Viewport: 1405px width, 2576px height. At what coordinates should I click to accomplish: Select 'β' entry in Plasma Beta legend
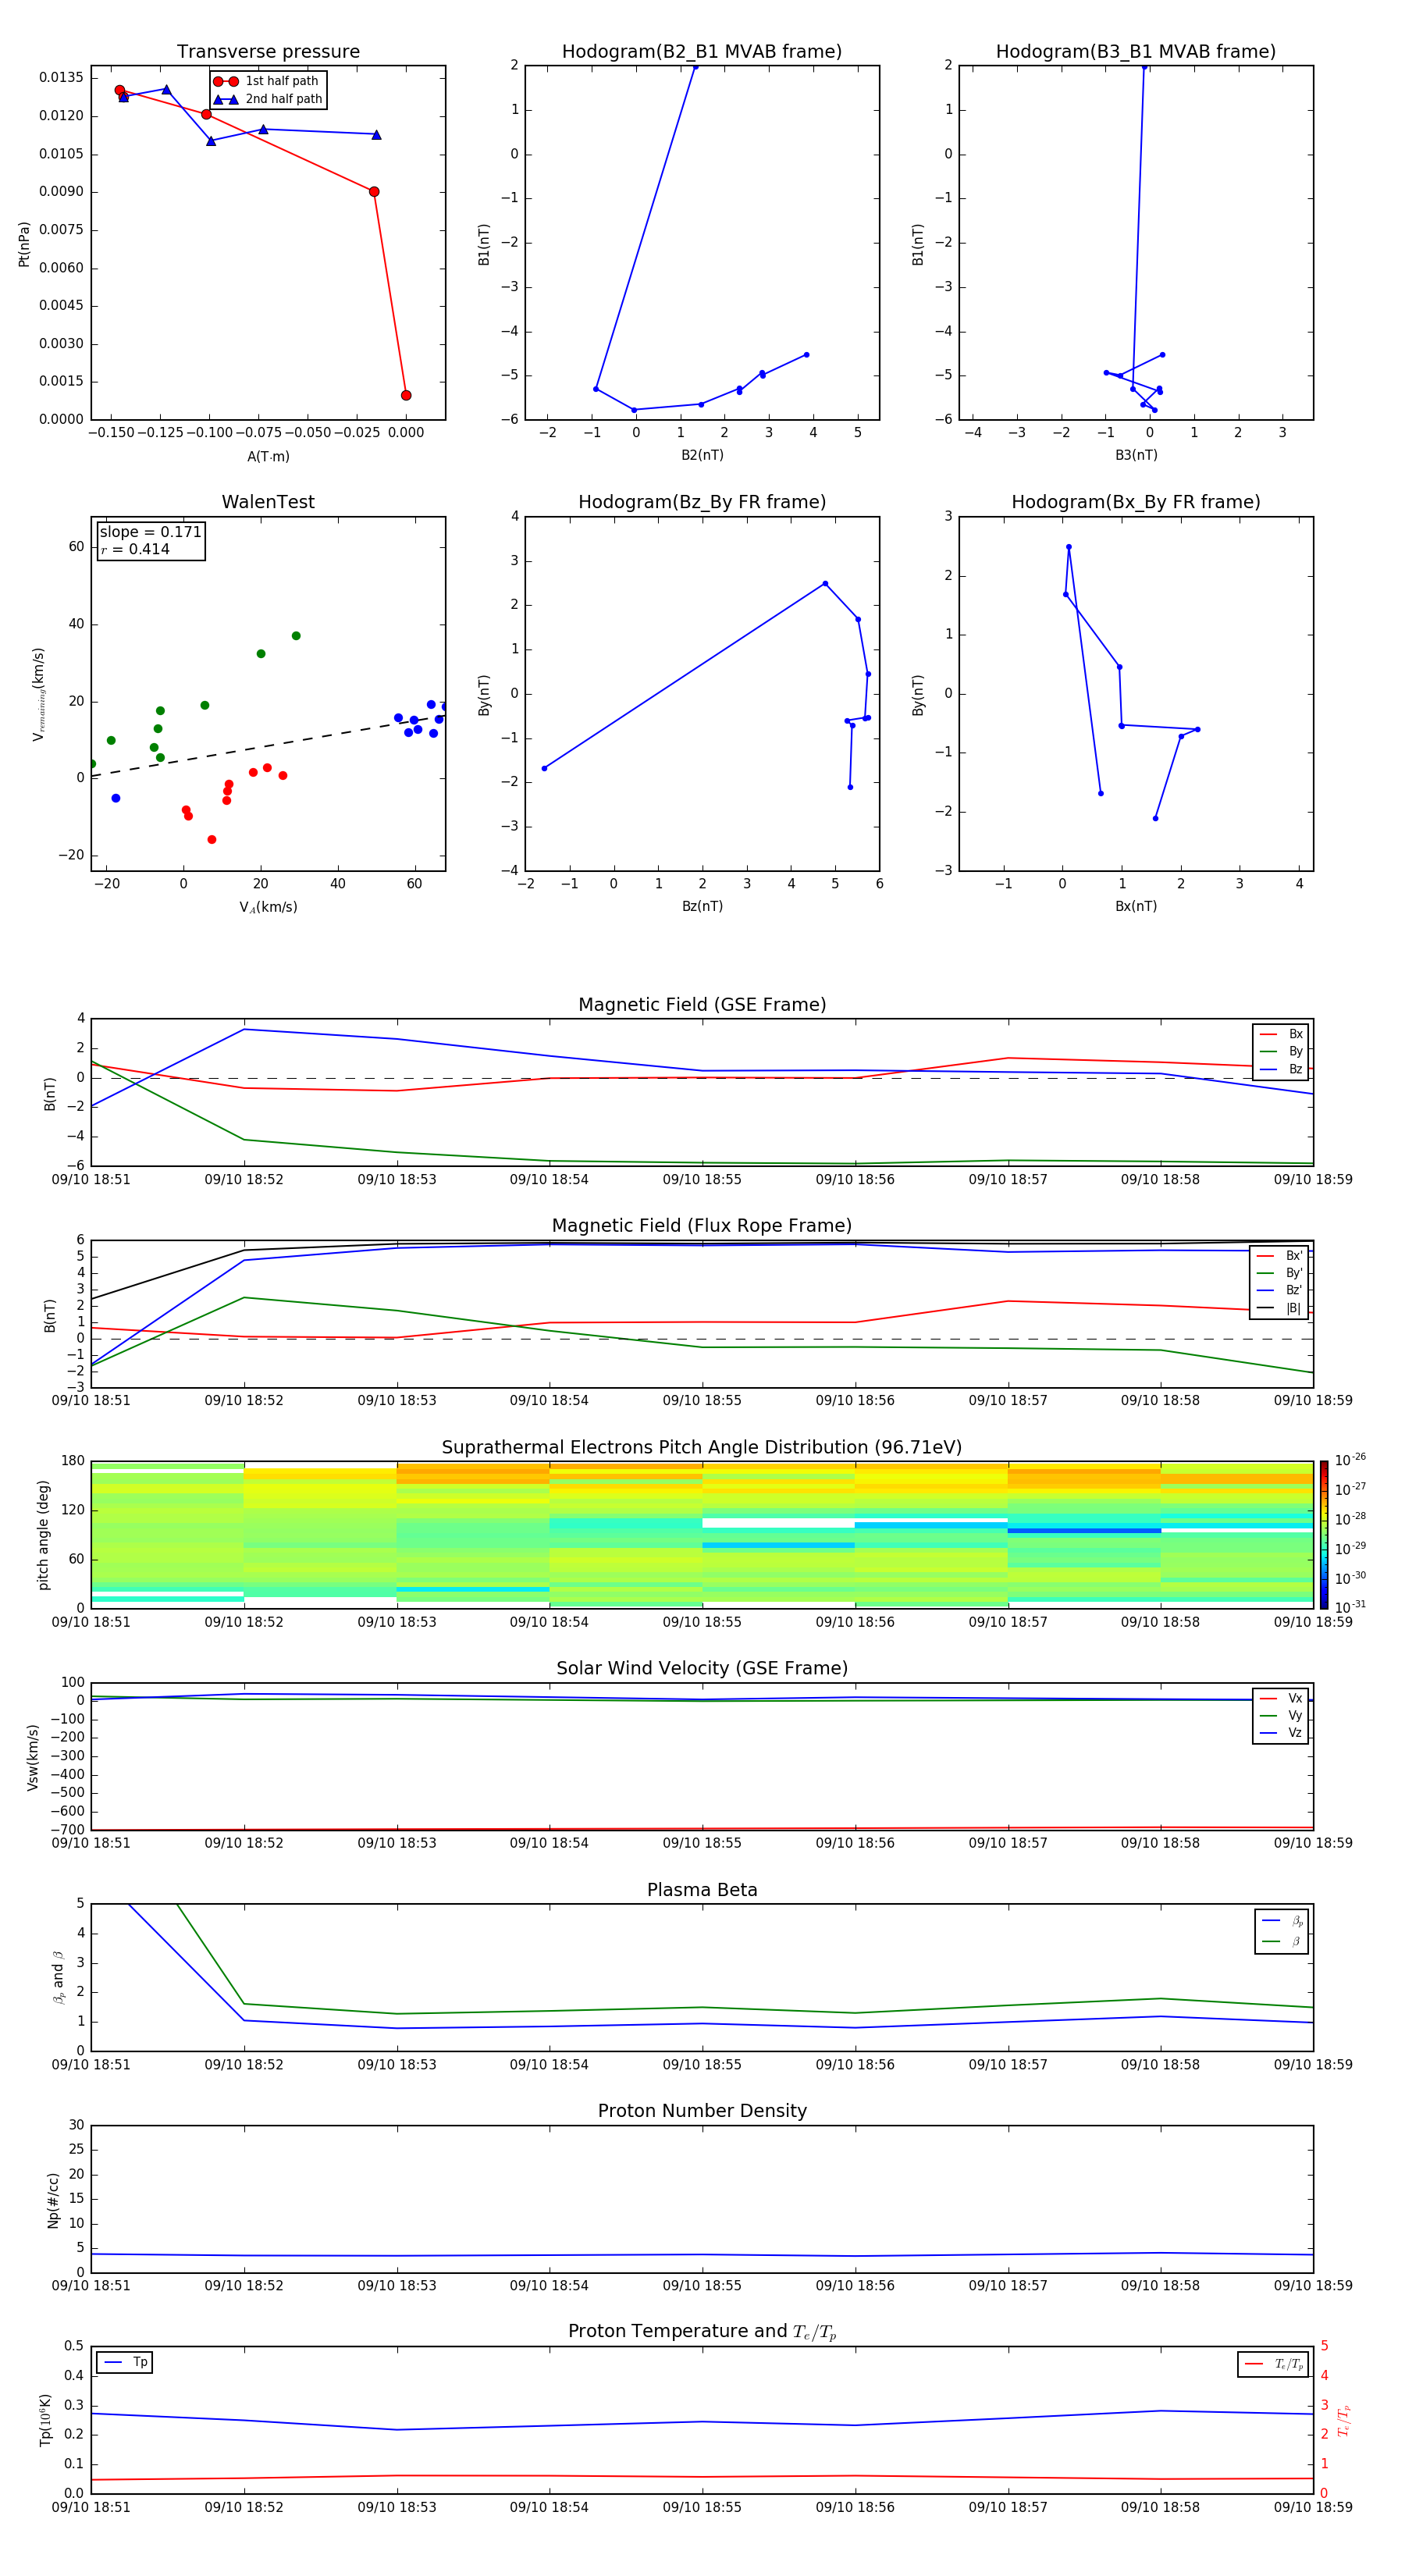point(1282,1941)
